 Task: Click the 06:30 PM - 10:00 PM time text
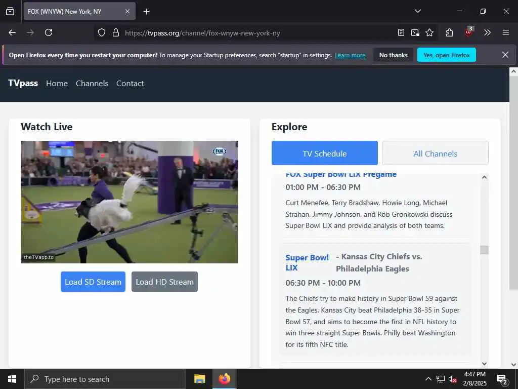323,283
